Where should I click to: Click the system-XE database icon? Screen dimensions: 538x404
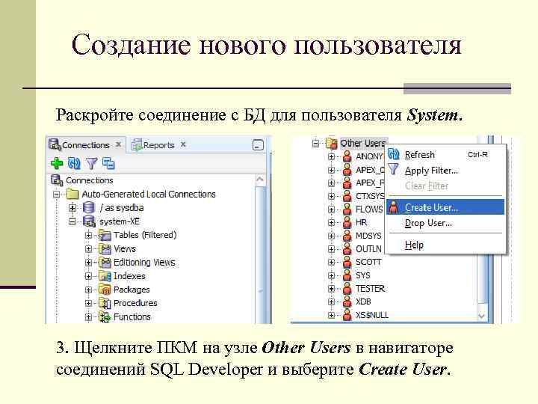coord(89,221)
